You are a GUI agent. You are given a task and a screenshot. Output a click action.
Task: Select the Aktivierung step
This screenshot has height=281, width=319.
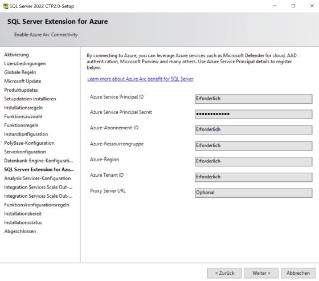click(x=17, y=55)
